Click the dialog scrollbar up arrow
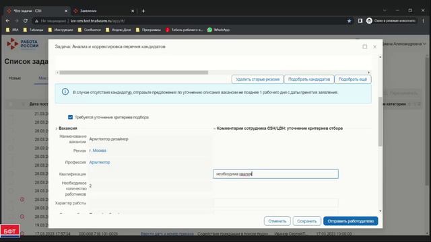This screenshot has height=242, width=431. (380, 57)
